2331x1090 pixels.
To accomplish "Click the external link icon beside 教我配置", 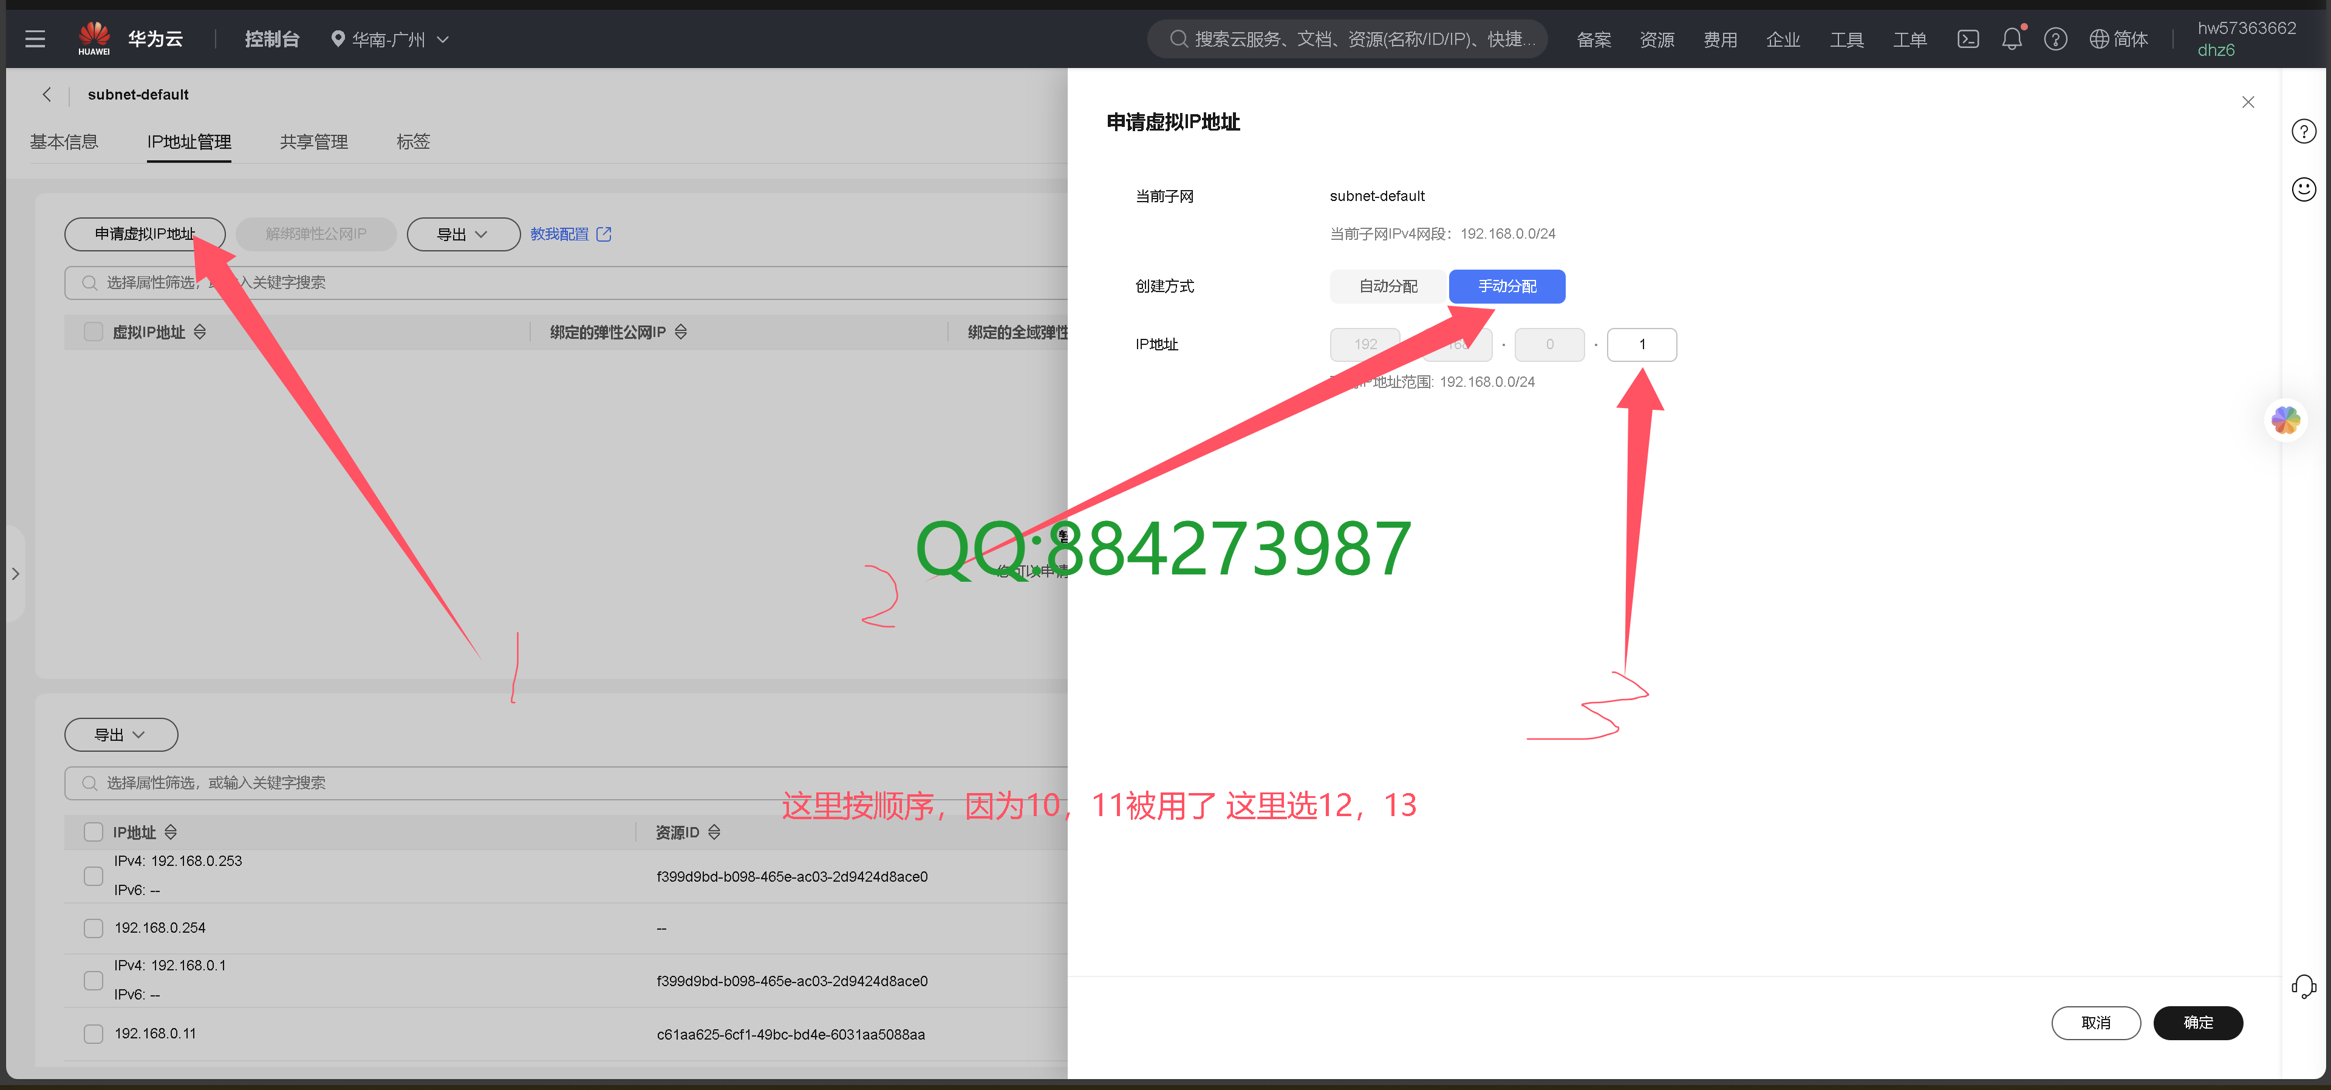I will click(x=604, y=234).
